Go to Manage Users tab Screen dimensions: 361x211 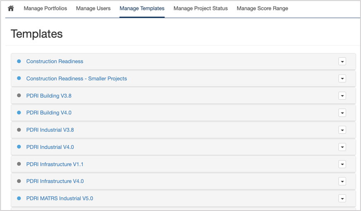93,8
